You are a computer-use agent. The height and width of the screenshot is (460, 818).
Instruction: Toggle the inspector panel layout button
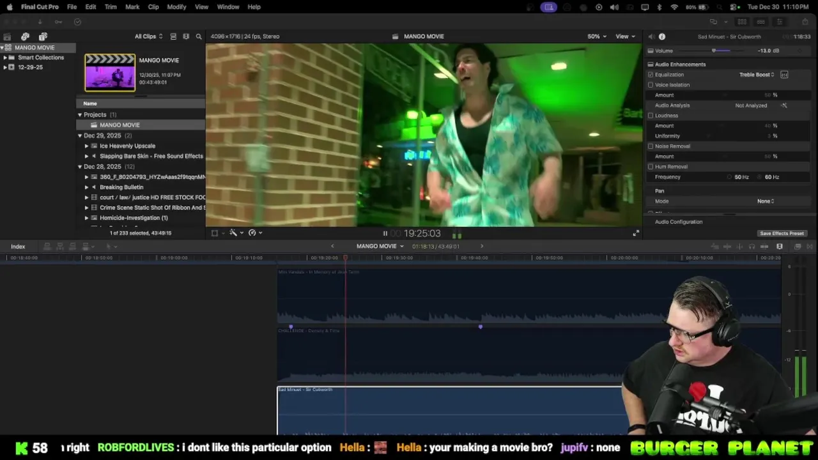779,22
